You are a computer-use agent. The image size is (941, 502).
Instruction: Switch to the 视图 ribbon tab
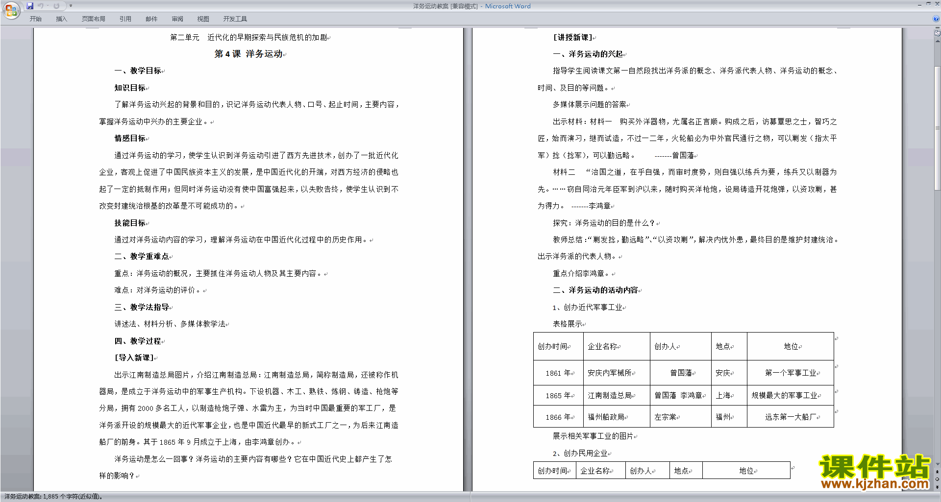coord(203,19)
